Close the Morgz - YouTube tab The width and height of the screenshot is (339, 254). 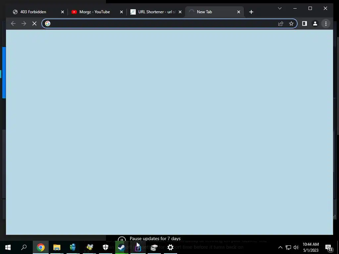click(121, 12)
